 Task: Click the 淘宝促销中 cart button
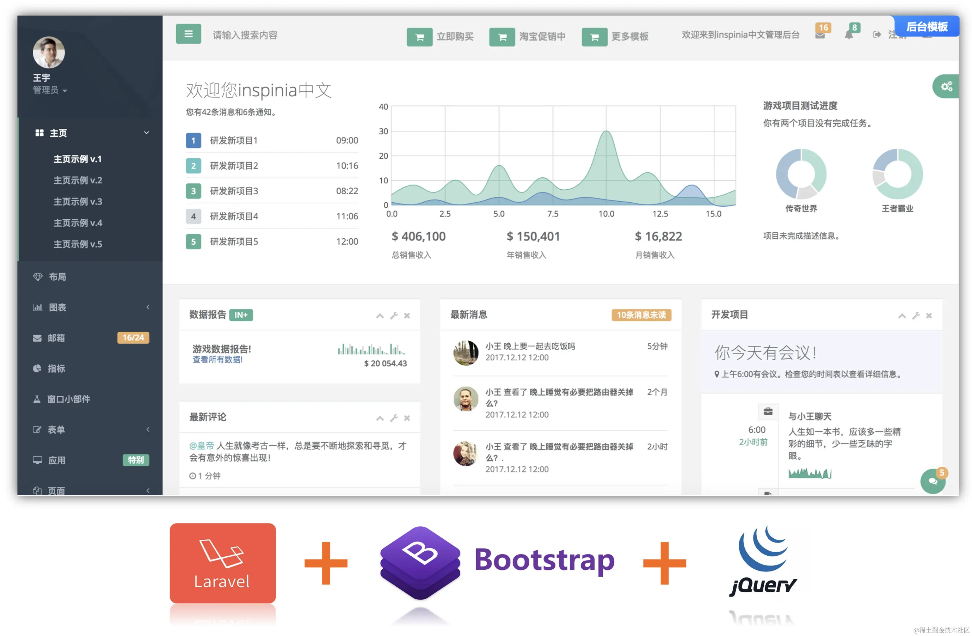(502, 37)
